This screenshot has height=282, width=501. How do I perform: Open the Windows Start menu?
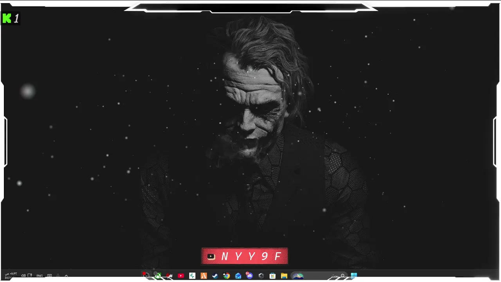tap(353, 276)
